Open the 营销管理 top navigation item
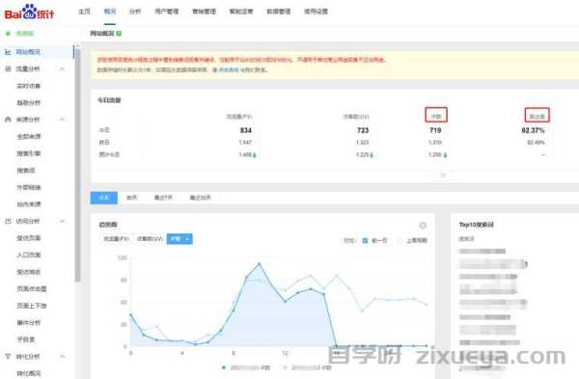The width and height of the screenshot is (579, 379). click(x=204, y=12)
